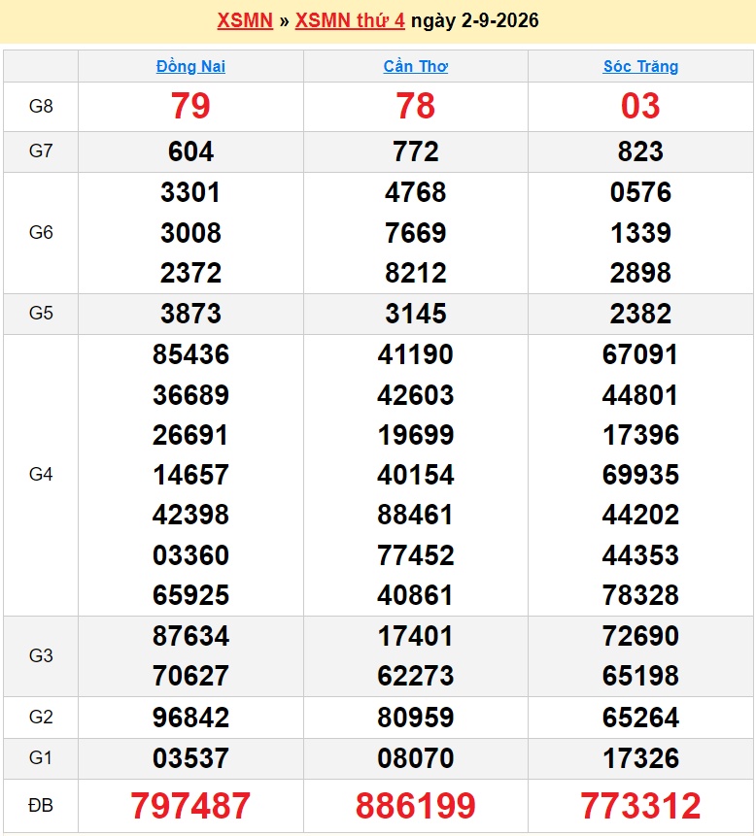Click G4 number 78328
Screen dimensions: 756x836
tap(640, 595)
